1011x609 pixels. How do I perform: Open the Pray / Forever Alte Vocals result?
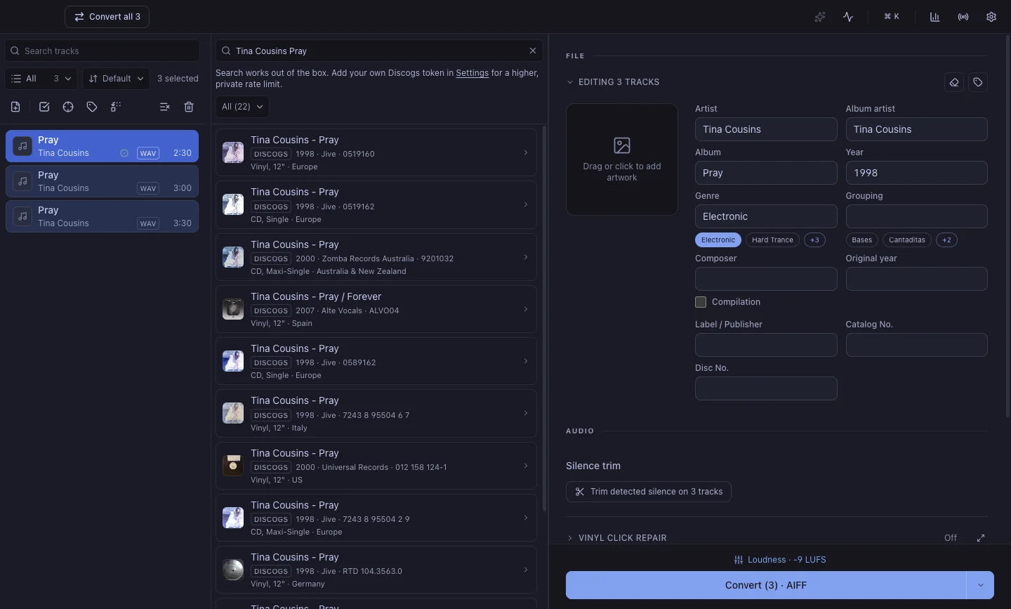376,309
